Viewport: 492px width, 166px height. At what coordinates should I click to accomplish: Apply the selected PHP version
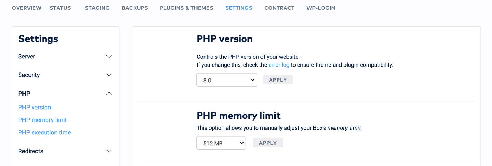point(278,80)
